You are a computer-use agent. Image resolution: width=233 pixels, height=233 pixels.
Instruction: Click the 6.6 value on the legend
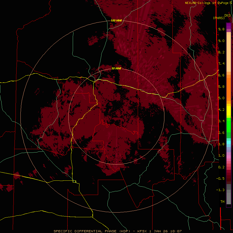(x=221, y=75)
